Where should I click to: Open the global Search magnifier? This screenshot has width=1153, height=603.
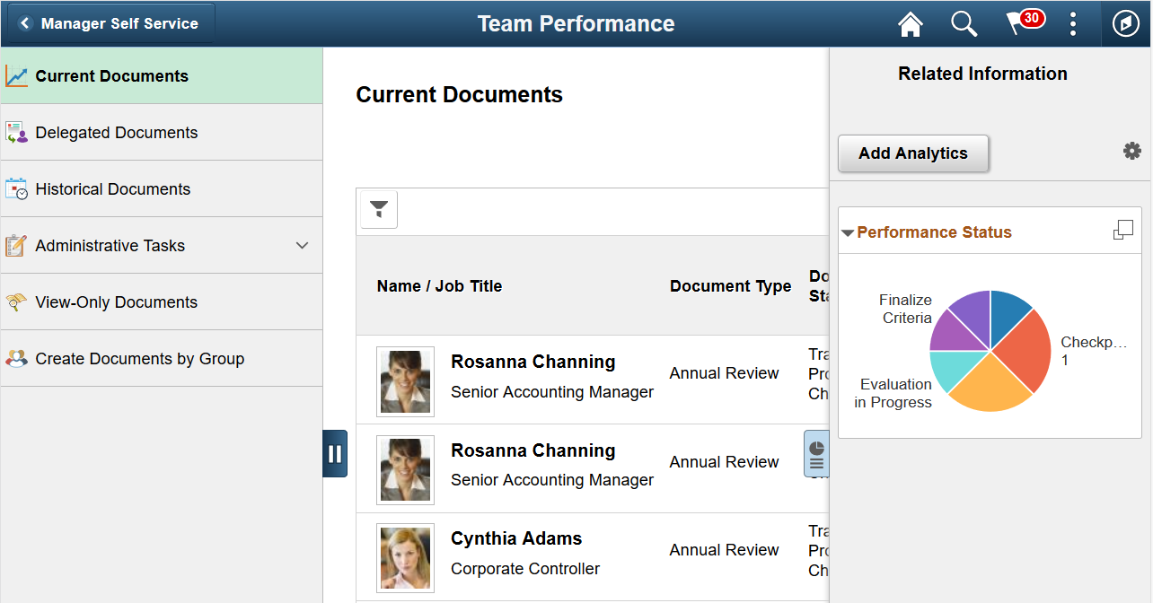point(964,24)
